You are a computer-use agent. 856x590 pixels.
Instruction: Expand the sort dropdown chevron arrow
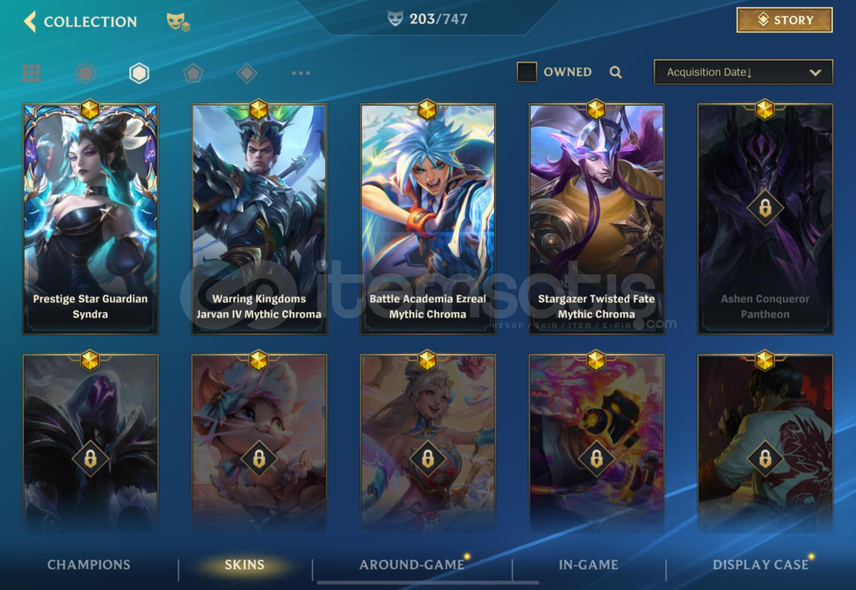click(x=815, y=73)
